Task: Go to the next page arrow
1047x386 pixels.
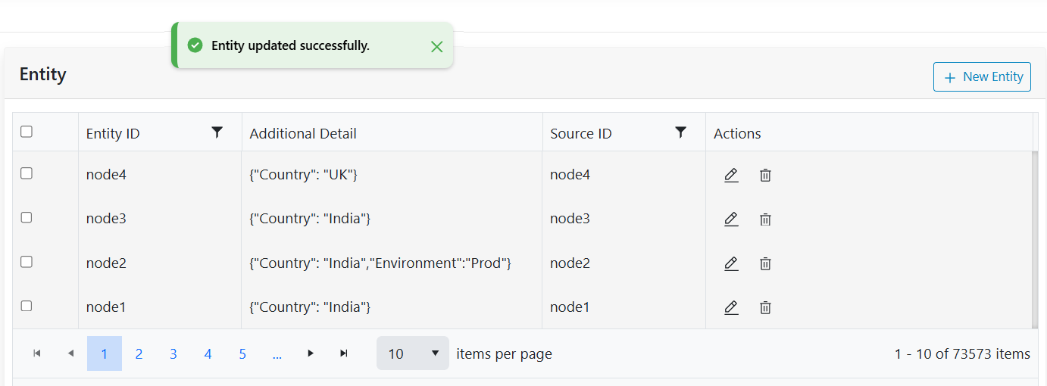Action: [x=310, y=353]
